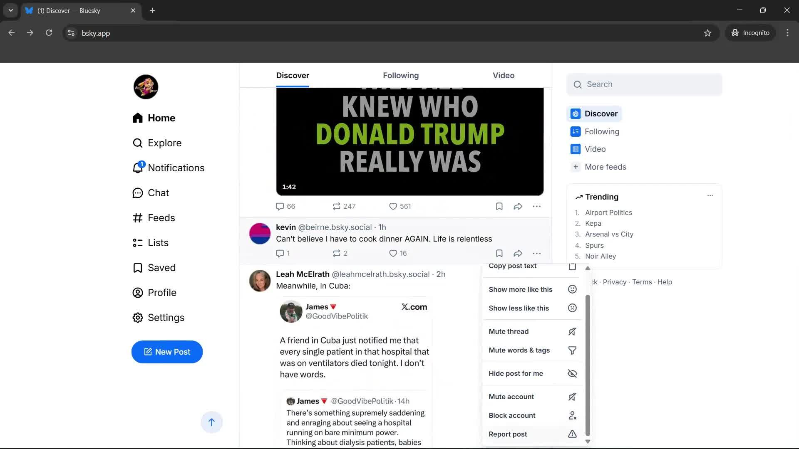Open the Arsenal vs City trending topic
Viewport: 799px width, 449px height.
click(609, 234)
